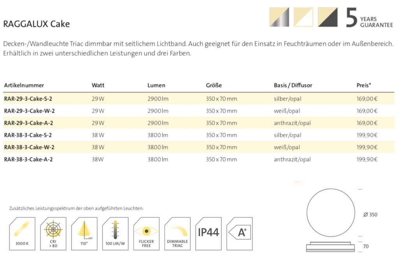Select the white color swatch
The width and height of the screenshot is (399, 259).
(x=303, y=17)
